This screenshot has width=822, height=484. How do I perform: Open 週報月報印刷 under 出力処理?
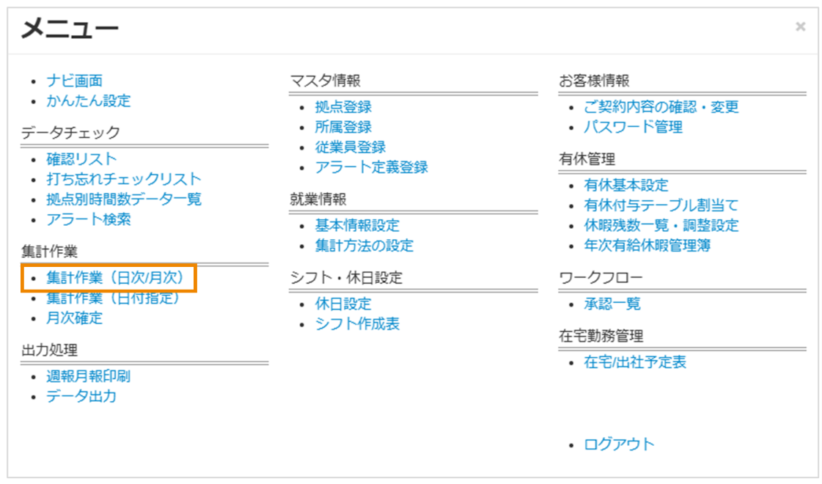(x=89, y=376)
